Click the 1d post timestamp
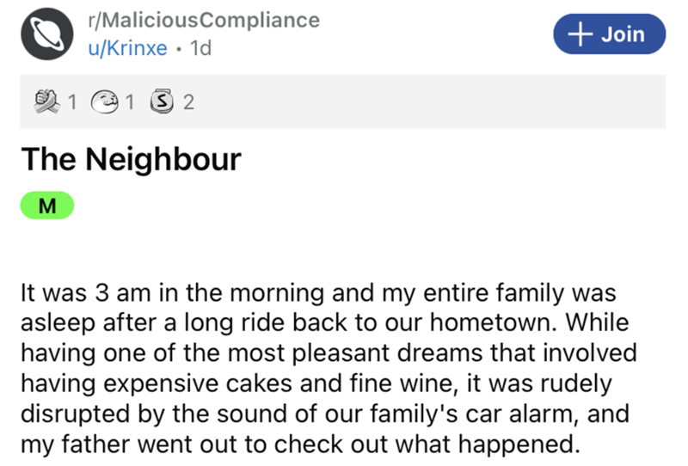The width and height of the screenshot is (688, 466). (x=200, y=48)
